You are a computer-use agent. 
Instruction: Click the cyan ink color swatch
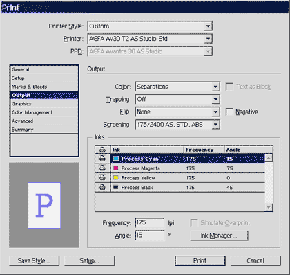(116, 159)
